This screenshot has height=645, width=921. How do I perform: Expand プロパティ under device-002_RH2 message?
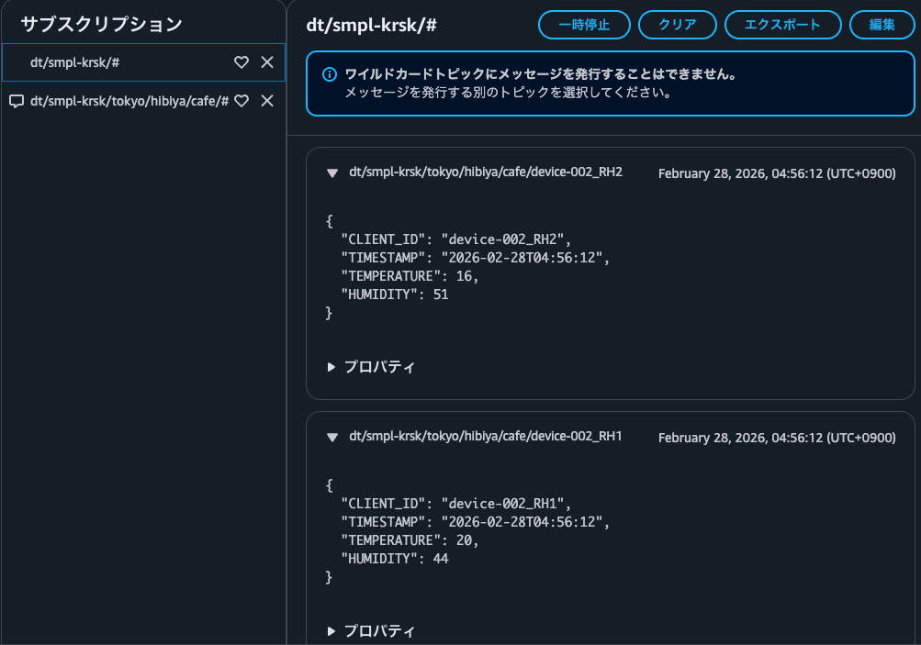click(372, 367)
